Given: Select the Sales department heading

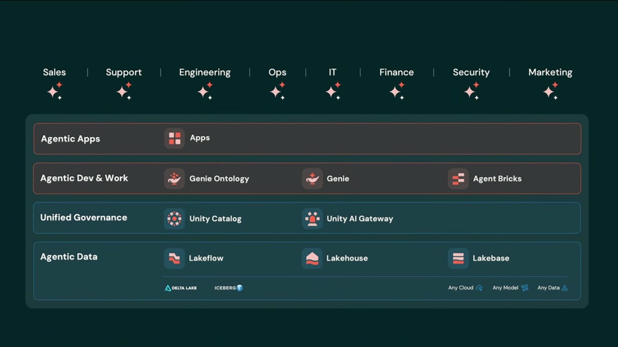Looking at the screenshot, I should [54, 72].
